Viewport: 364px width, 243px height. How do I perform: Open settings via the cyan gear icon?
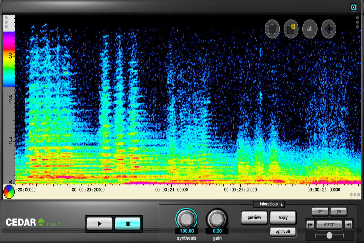click(353, 7)
